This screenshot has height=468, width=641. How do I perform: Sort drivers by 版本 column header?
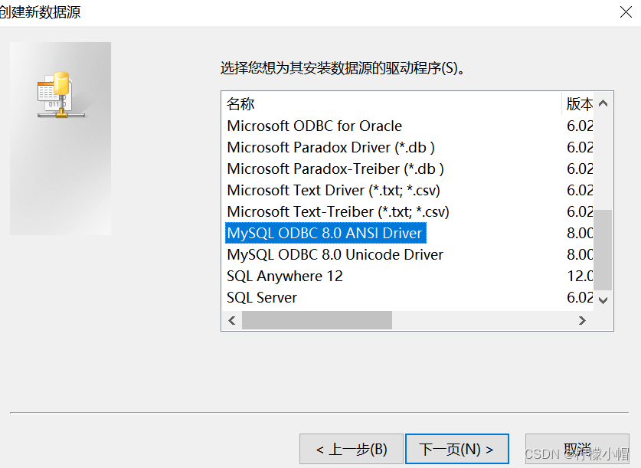(578, 104)
